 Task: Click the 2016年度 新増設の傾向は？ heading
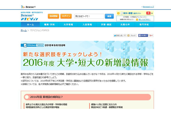[x=87, y=97]
